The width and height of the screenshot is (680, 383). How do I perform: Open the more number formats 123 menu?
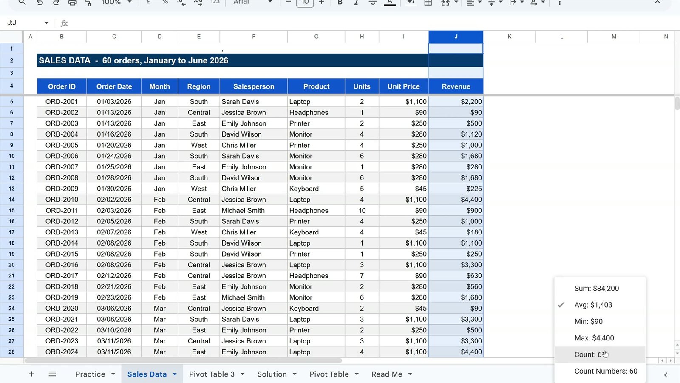pos(215,2)
